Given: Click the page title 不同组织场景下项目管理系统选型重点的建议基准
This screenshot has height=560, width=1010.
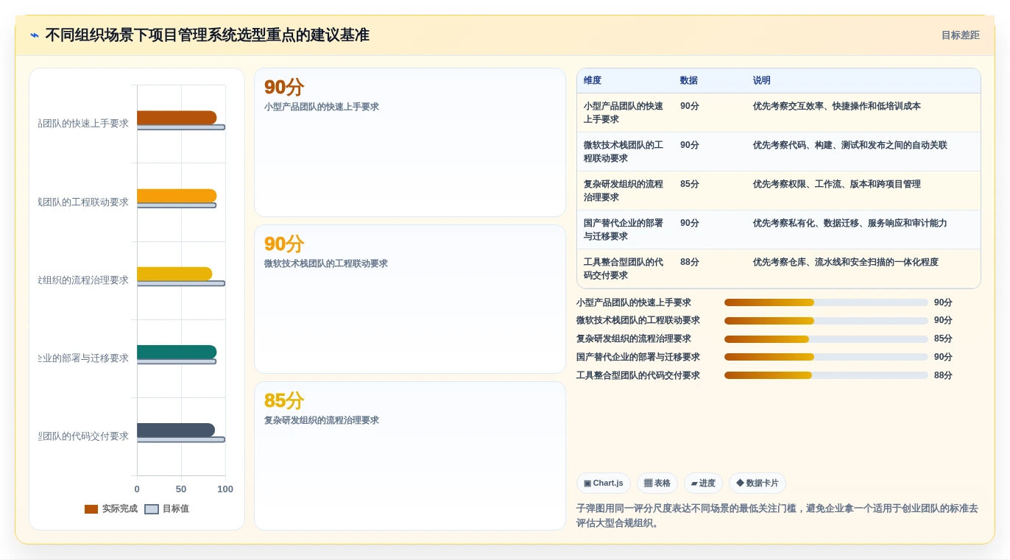Looking at the screenshot, I should pyautogui.click(x=207, y=35).
